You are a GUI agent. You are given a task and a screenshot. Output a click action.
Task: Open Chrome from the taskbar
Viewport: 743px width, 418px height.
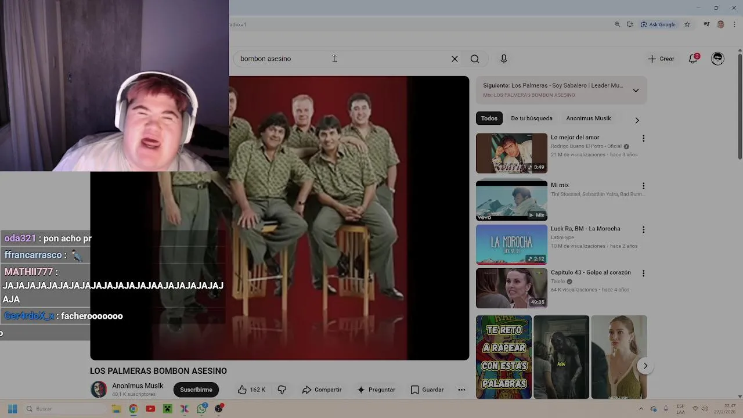click(133, 409)
